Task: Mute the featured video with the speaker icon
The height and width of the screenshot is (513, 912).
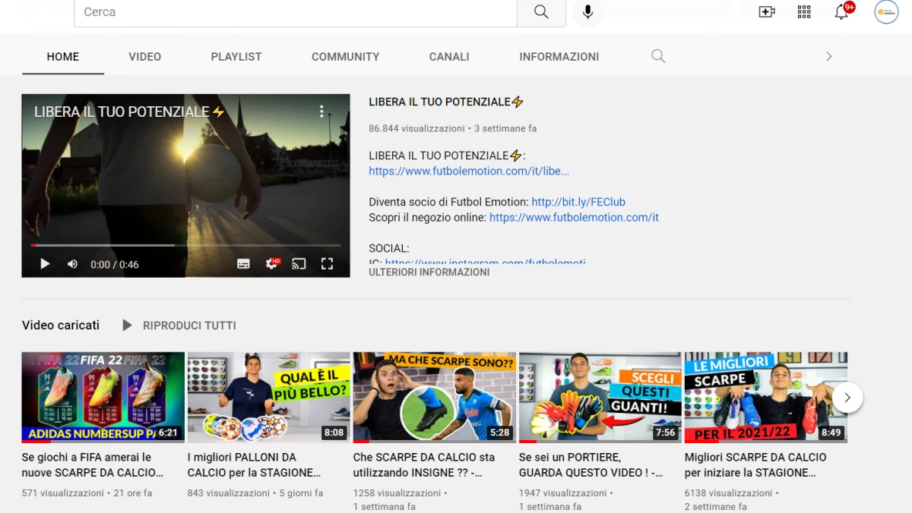Action: coord(72,264)
